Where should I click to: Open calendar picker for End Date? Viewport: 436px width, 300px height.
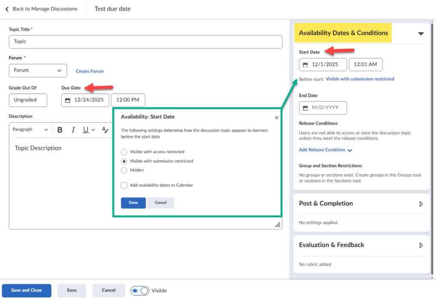click(305, 108)
